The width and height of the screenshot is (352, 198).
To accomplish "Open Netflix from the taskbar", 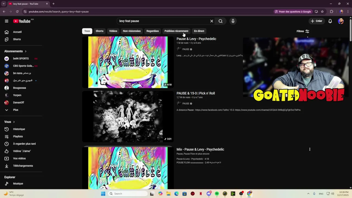I will (x=201, y=194).
